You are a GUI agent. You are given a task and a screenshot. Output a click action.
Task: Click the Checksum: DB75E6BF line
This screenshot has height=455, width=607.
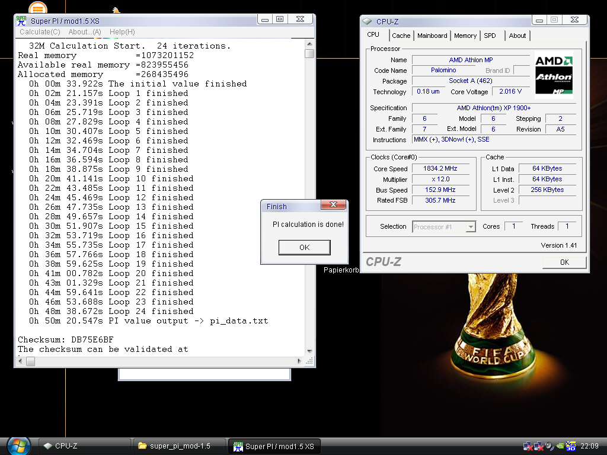pyautogui.click(x=65, y=339)
